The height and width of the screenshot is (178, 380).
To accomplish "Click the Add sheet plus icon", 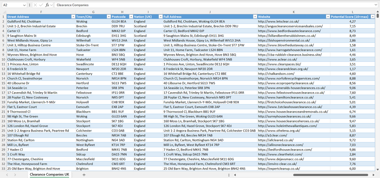I will (x=84, y=175).
